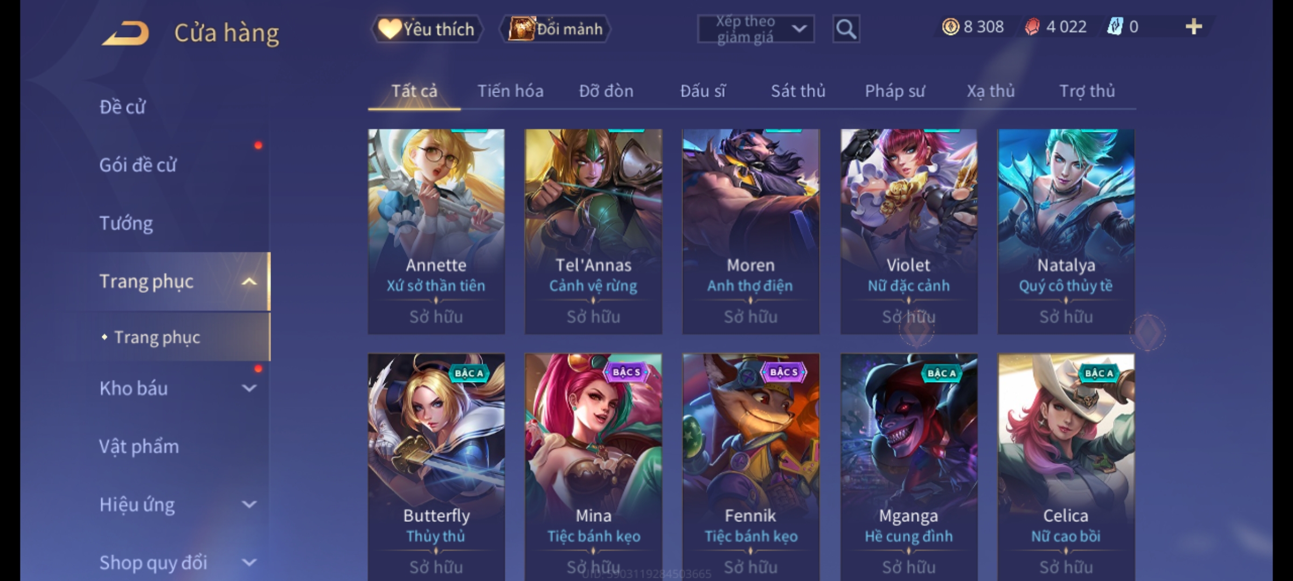The height and width of the screenshot is (581, 1293).
Task: Open the Celica Nữ cao bồi skin card
Action: [1066, 467]
